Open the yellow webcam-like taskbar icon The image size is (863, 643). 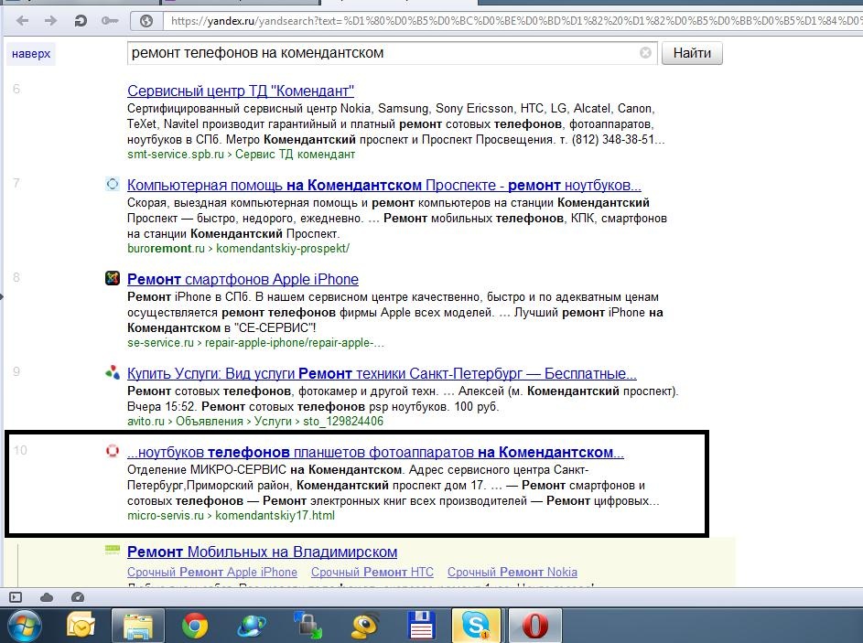(x=365, y=626)
